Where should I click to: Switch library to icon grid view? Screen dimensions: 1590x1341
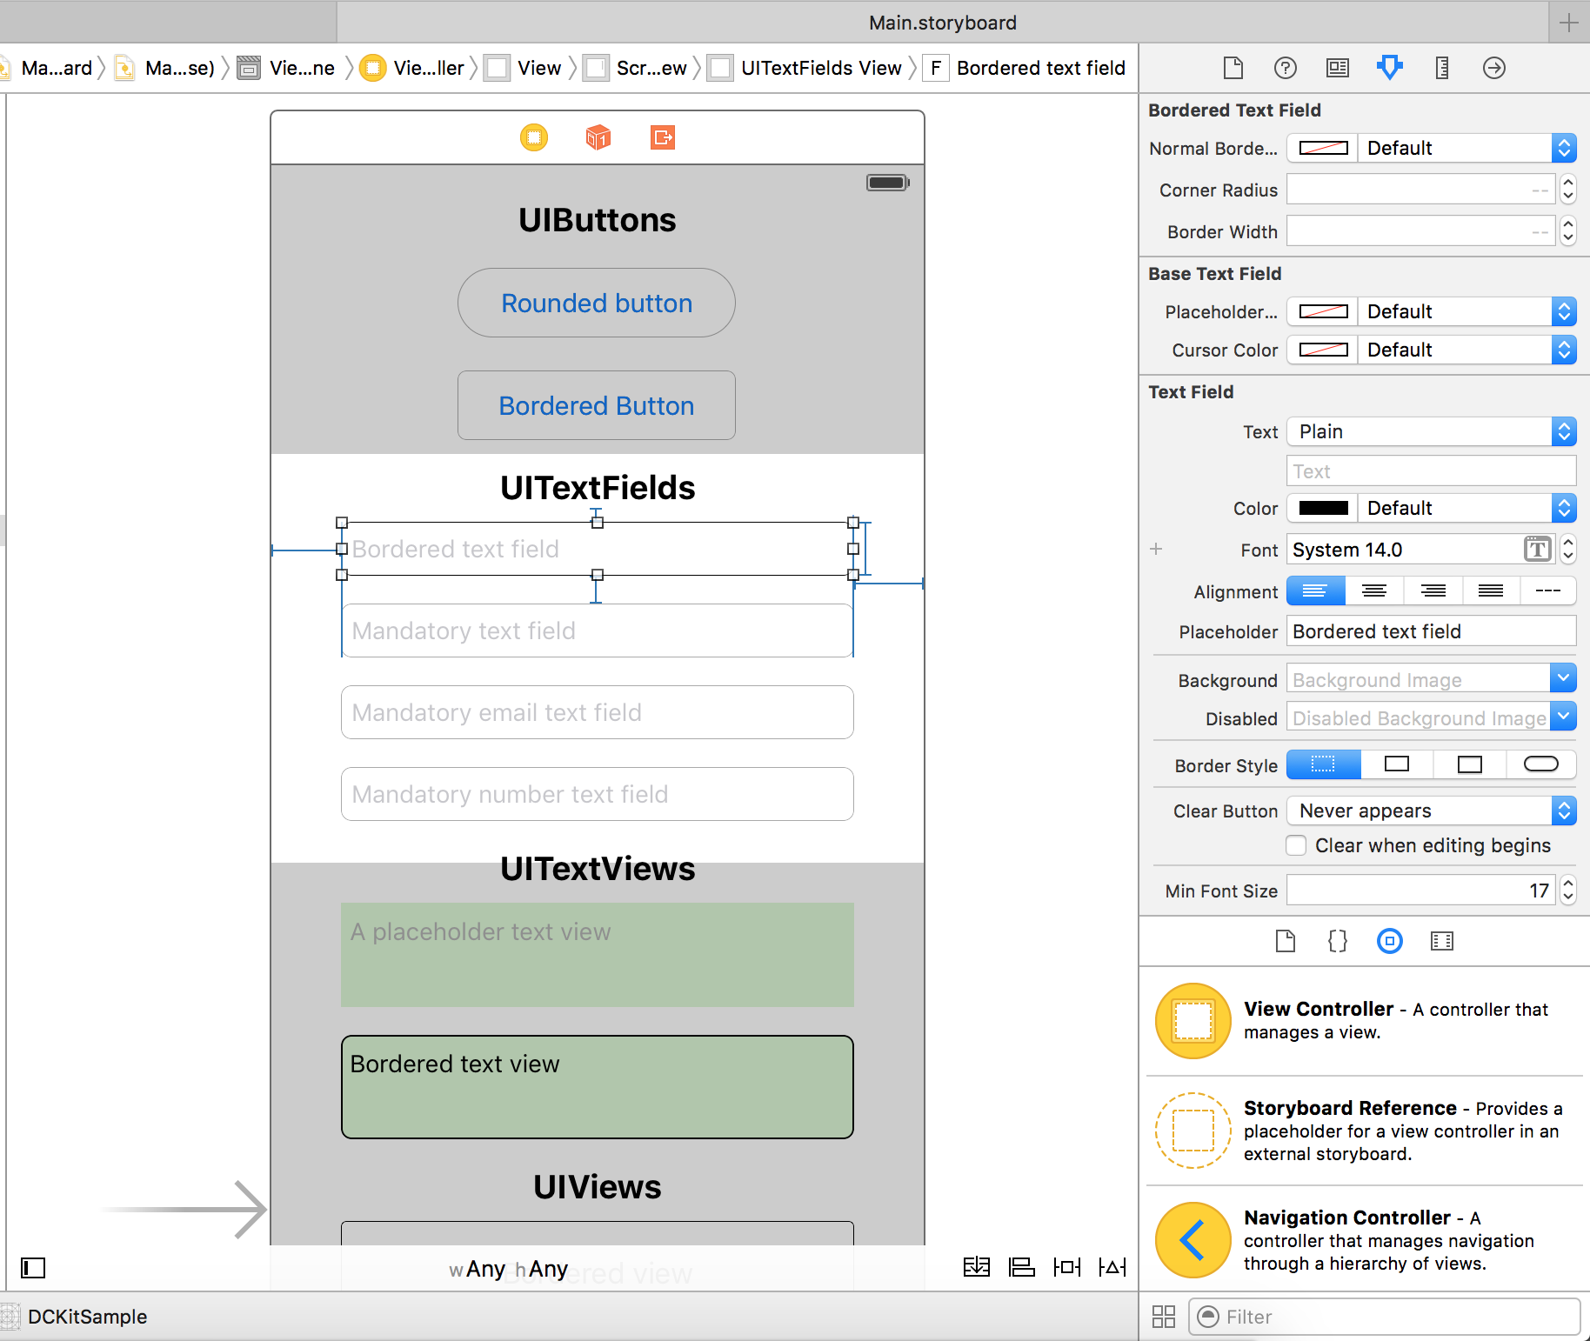[x=1164, y=1317]
